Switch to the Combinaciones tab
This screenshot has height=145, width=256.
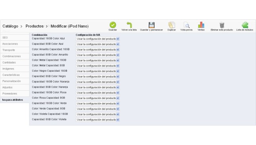click(x=15, y=56)
